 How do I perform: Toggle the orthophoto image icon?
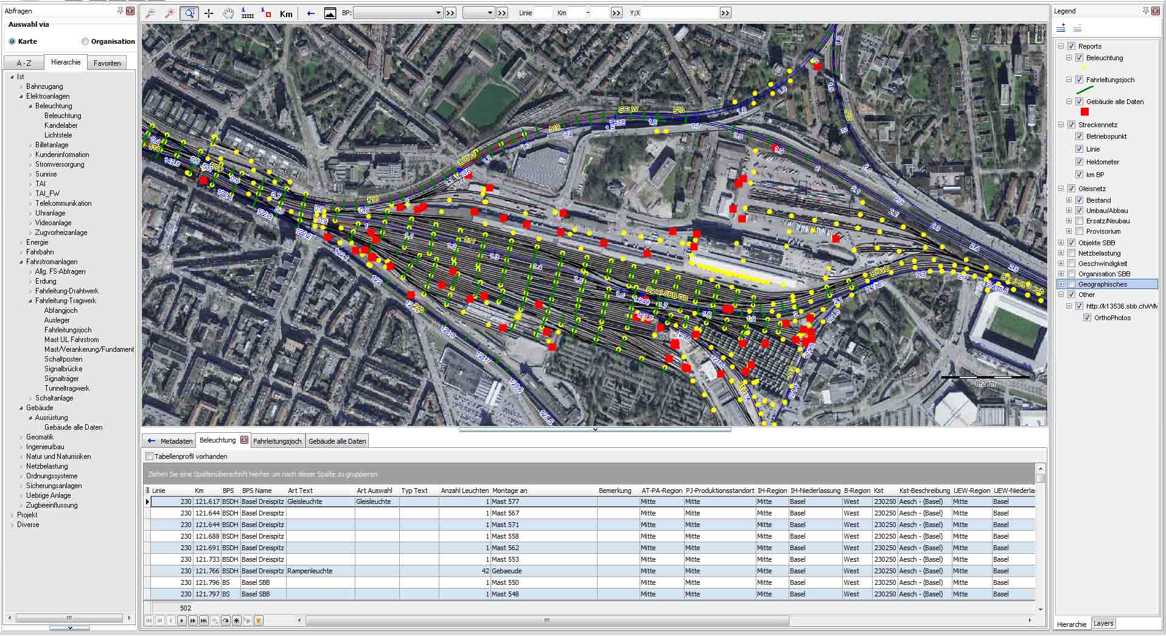330,13
